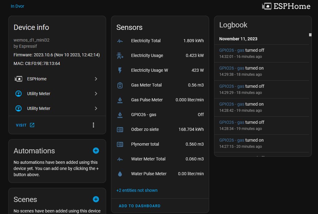
Task: Show the +2 entities not shown
Action: [x=137, y=190]
